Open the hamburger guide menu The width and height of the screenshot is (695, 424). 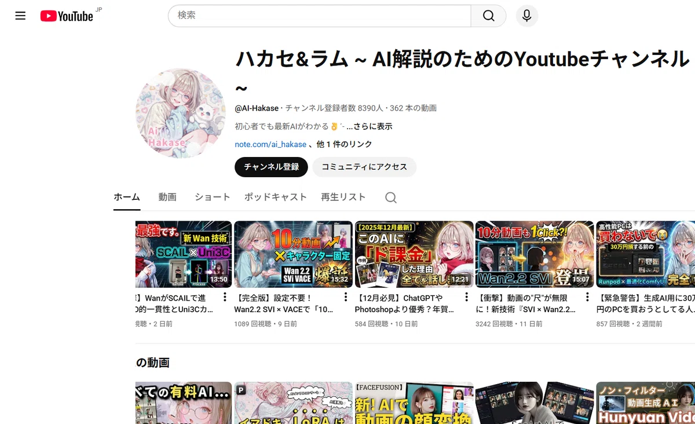20,16
